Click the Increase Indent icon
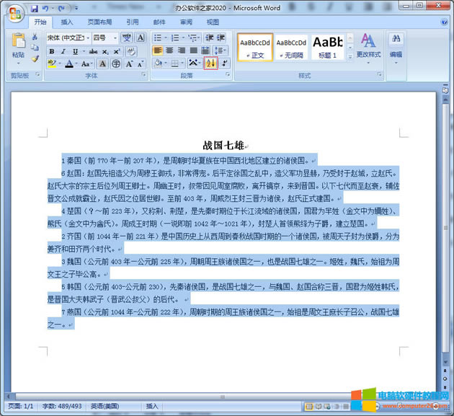This screenshot has width=454, height=416. tap(221, 37)
